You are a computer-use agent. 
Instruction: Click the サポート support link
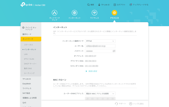coord(122,104)
